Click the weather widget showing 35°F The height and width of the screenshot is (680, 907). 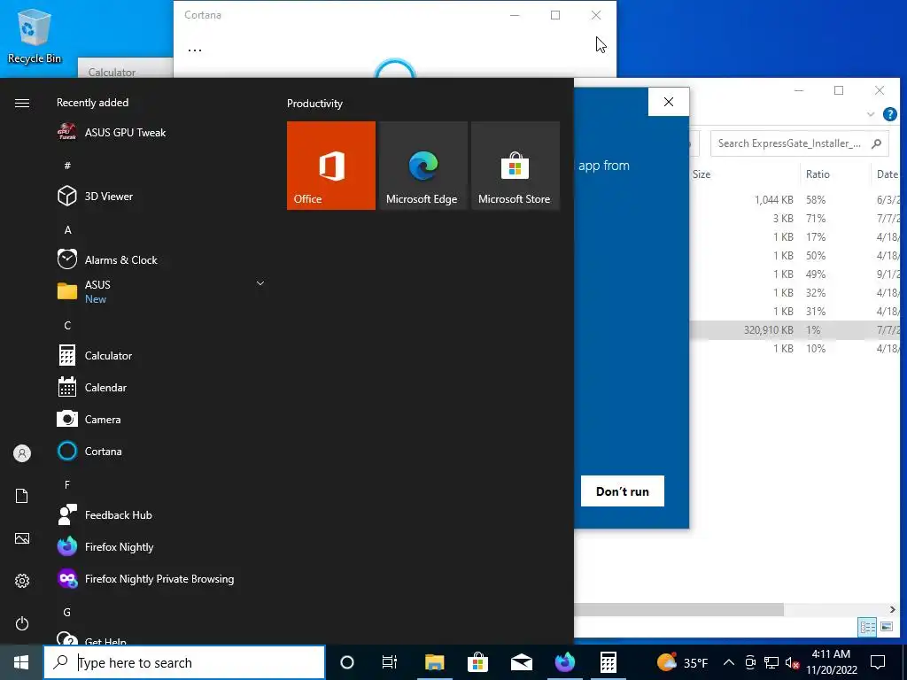(683, 662)
